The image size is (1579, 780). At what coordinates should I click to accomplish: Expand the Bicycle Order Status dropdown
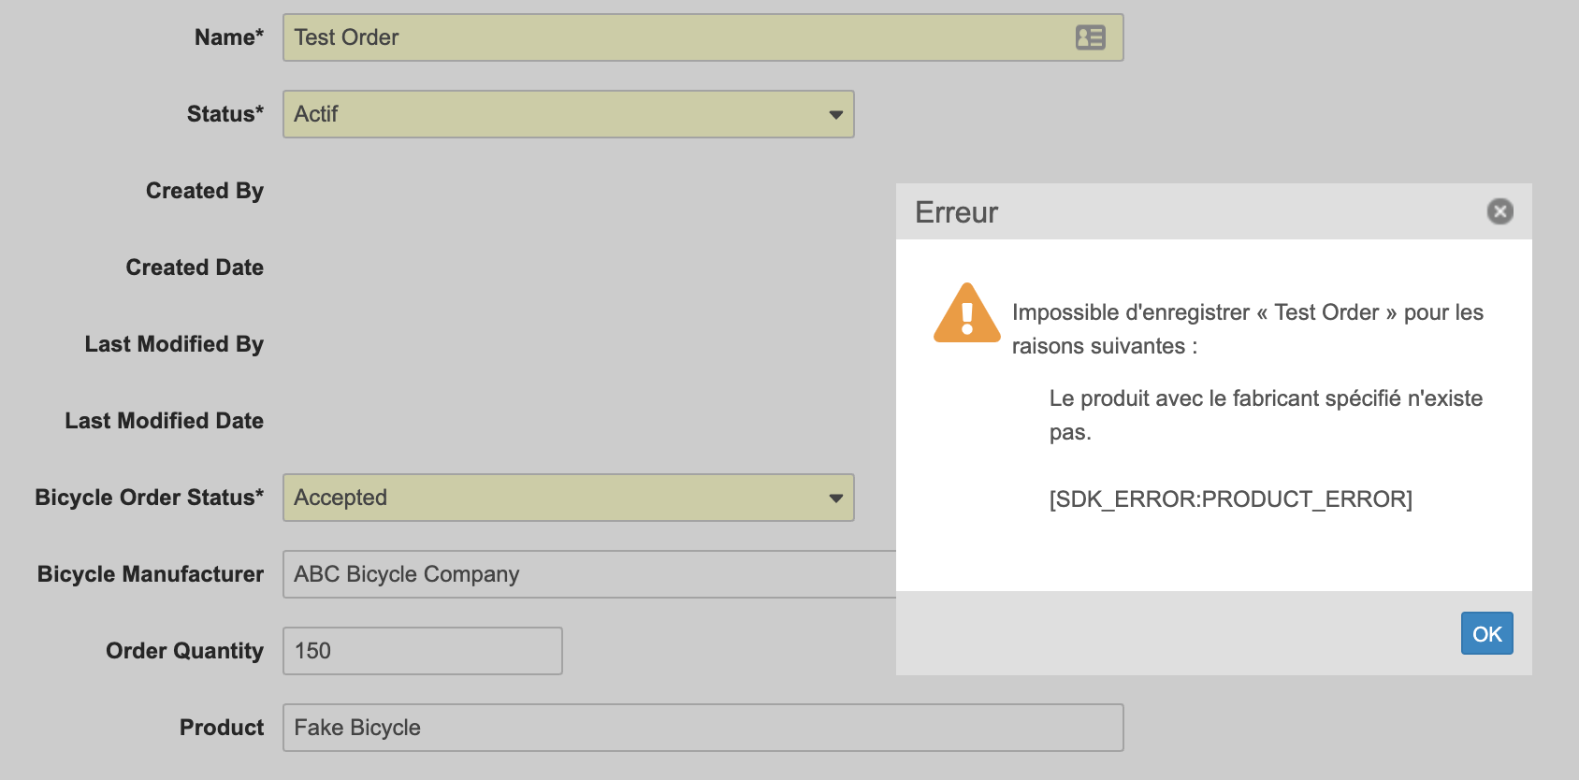tap(569, 498)
